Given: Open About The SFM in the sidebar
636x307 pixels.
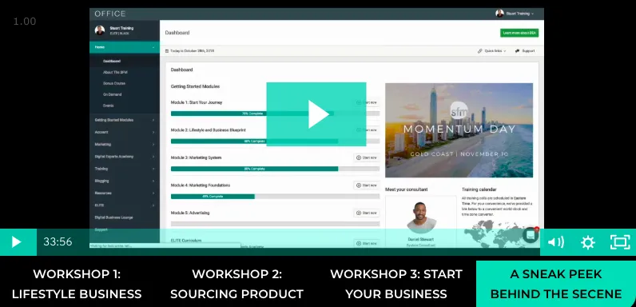Looking at the screenshot, I should 115,72.
